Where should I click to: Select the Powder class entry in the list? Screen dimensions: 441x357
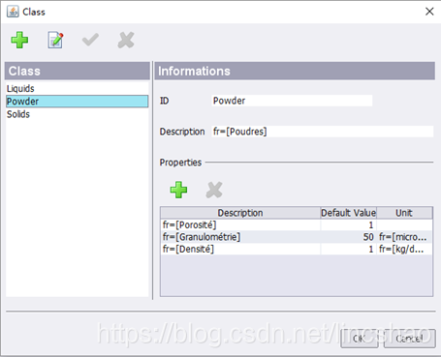pyautogui.click(x=77, y=102)
